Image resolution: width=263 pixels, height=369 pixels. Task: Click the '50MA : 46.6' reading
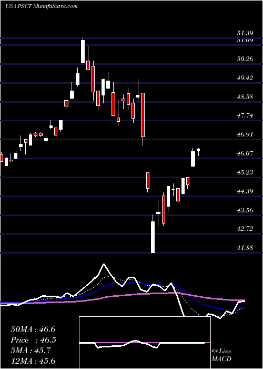pyautogui.click(x=33, y=329)
